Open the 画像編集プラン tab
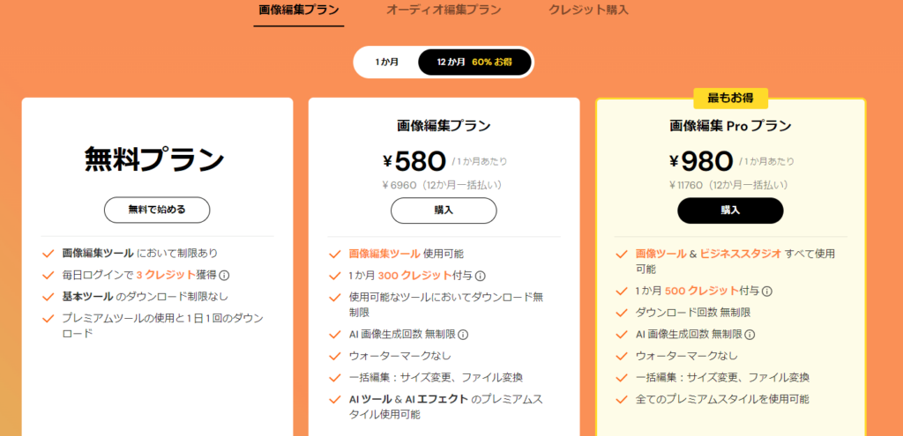The image size is (903, 436). click(298, 10)
